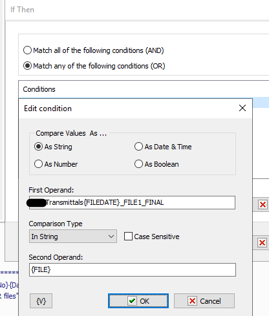The image size is (269, 316).
Task: Open the {V} variable picker button
Action: 41,301
